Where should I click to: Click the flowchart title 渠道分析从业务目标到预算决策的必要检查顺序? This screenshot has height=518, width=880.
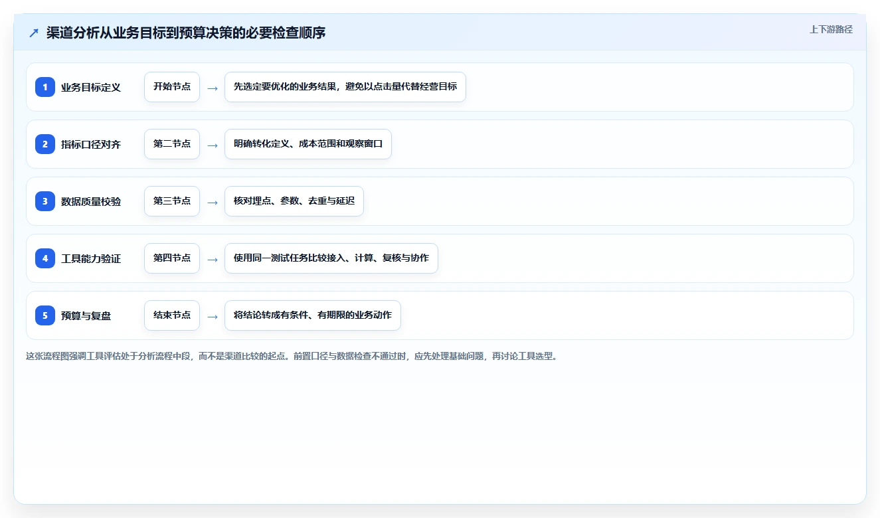(x=186, y=33)
